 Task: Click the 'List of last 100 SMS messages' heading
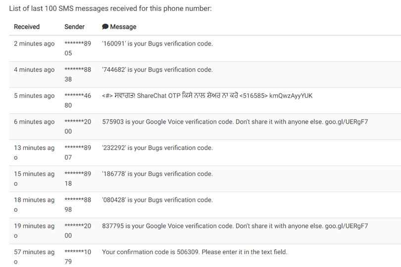[110, 8]
